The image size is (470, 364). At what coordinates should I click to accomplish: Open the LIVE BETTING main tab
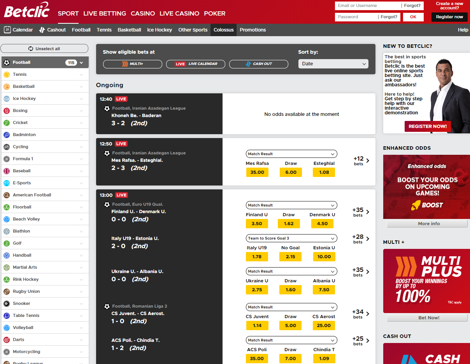pyautogui.click(x=105, y=13)
